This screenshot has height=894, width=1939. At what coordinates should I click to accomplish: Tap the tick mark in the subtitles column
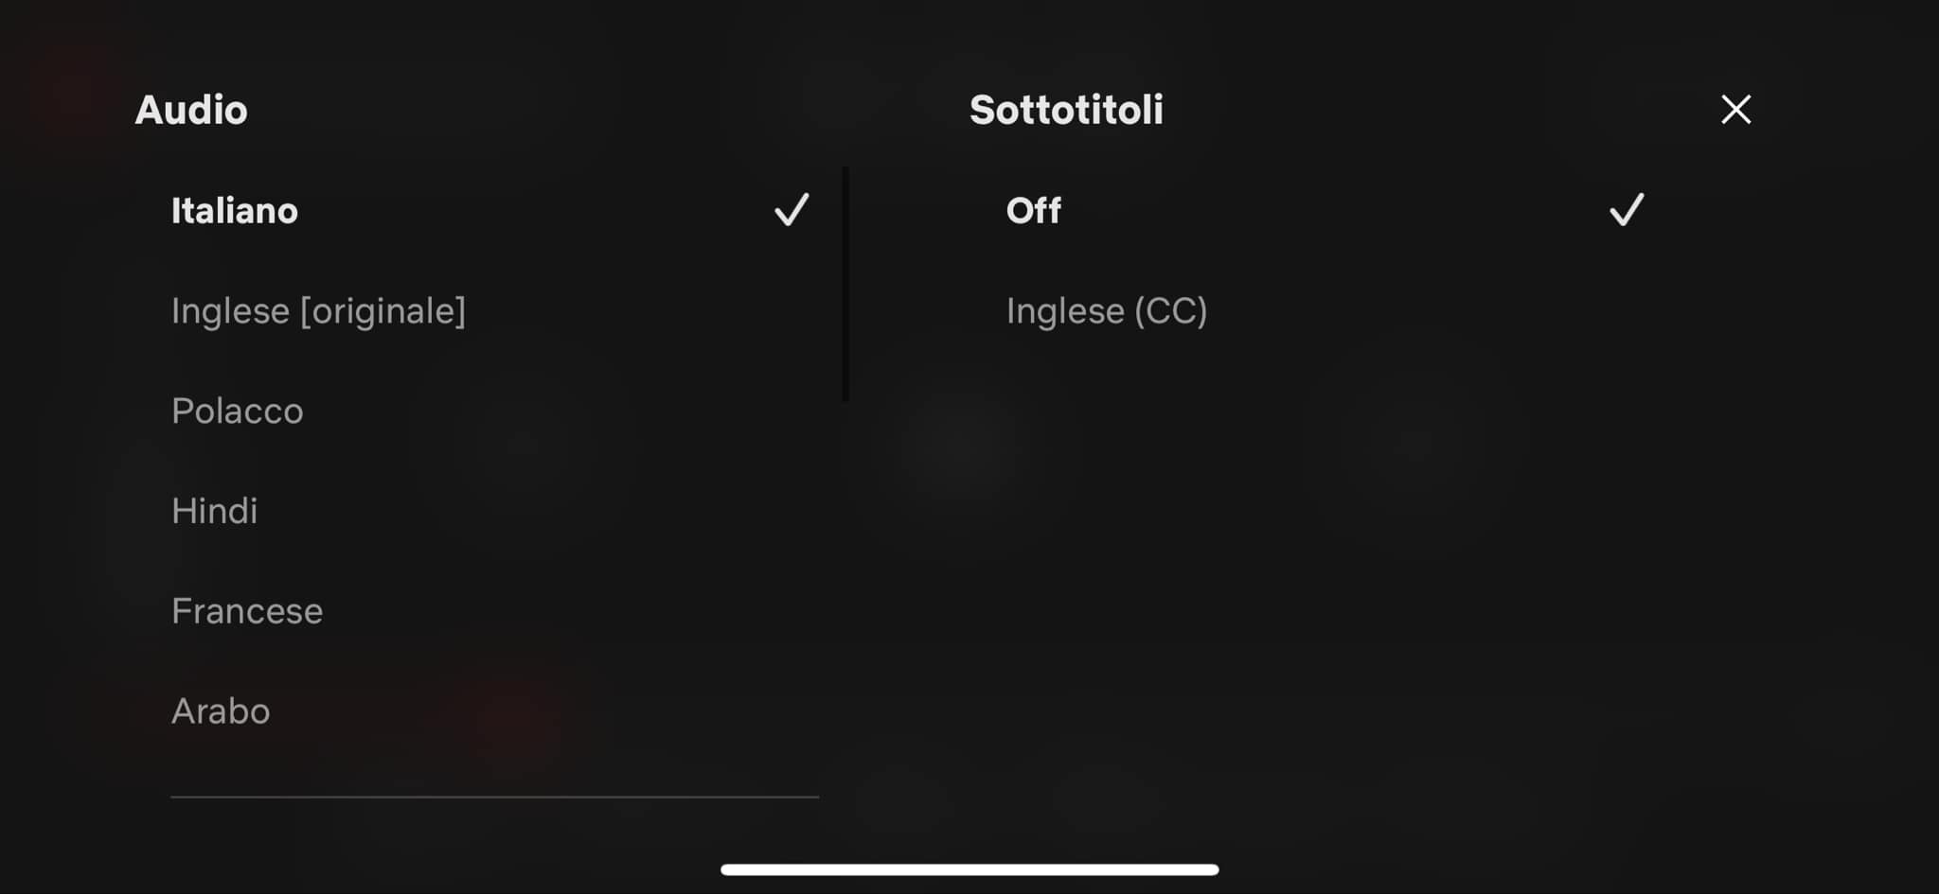(1627, 210)
